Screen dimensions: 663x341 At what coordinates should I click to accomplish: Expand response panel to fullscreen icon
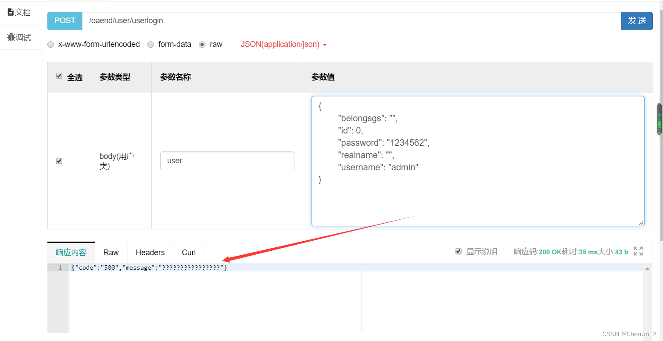click(x=638, y=251)
